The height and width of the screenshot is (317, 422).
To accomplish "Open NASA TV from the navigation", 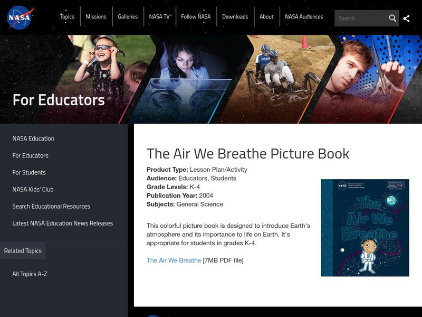I will click(160, 16).
